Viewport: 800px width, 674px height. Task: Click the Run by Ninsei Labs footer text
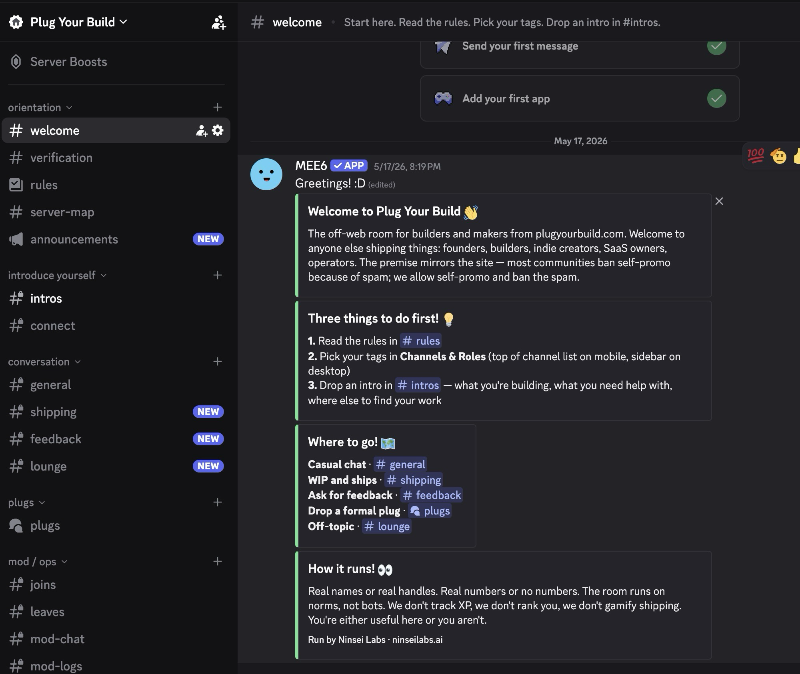tap(375, 640)
